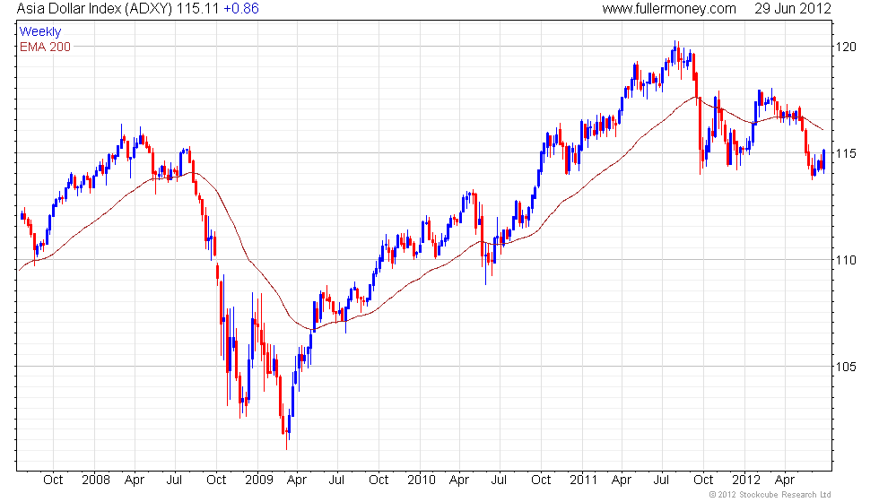Click the '2009' year axis label
Screen dimensions: 879x502
click(259, 480)
